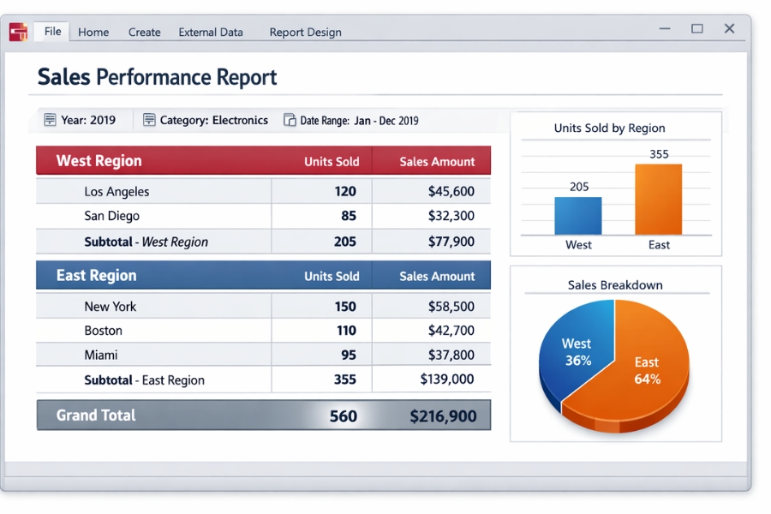The image size is (771, 514).
Task: Go to the Report Design tab
Action: (305, 33)
